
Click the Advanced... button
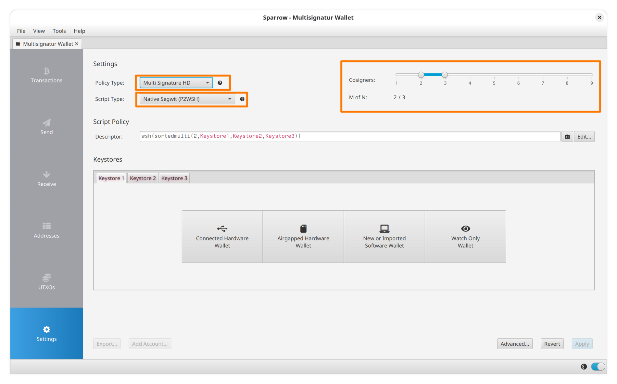tap(515, 344)
